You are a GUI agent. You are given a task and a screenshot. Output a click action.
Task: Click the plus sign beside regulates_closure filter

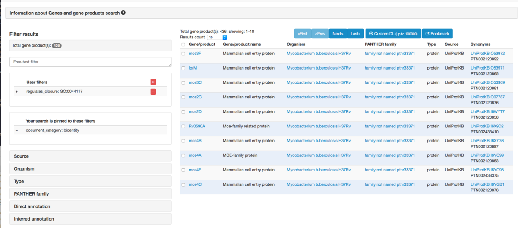(17, 92)
